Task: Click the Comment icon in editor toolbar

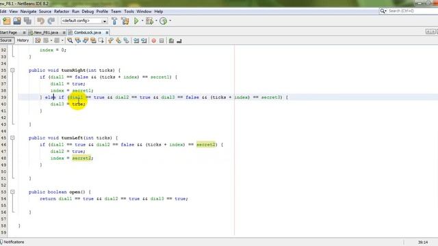Action: 171,41
